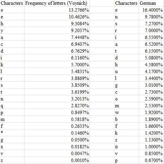
Task: Select the German cell showing 9.7800%
Action: [x=151, y=17]
